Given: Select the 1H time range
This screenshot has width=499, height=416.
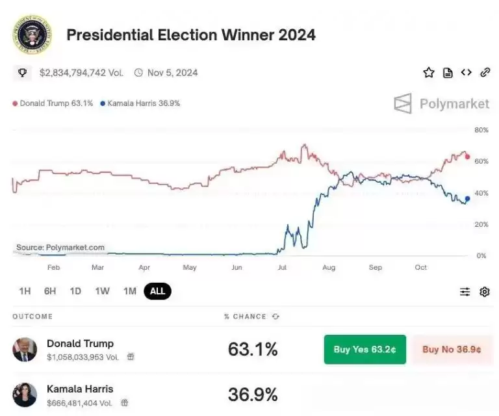Looking at the screenshot, I should click(25, 291).
